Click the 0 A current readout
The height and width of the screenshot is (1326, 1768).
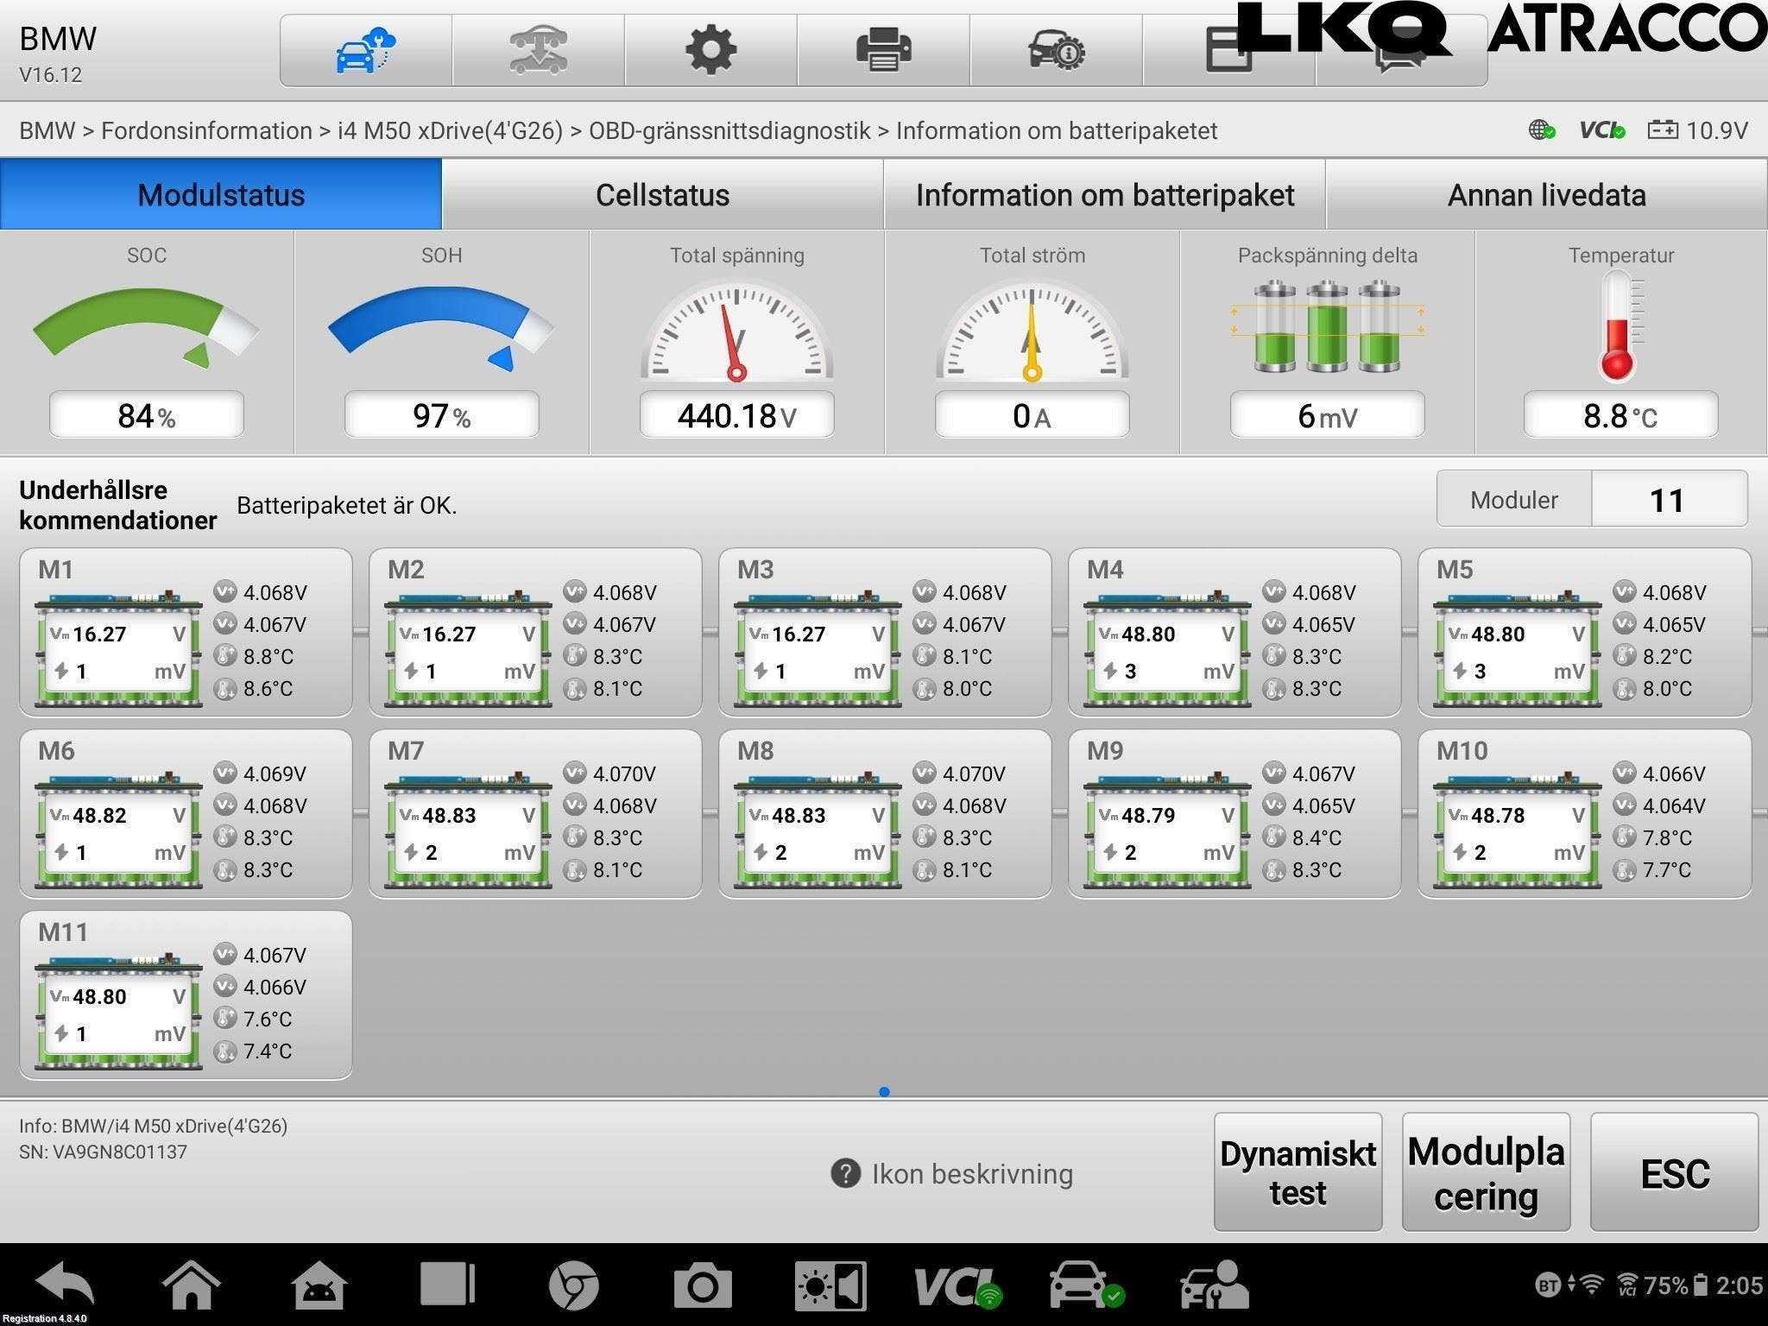coord(1032,415)
